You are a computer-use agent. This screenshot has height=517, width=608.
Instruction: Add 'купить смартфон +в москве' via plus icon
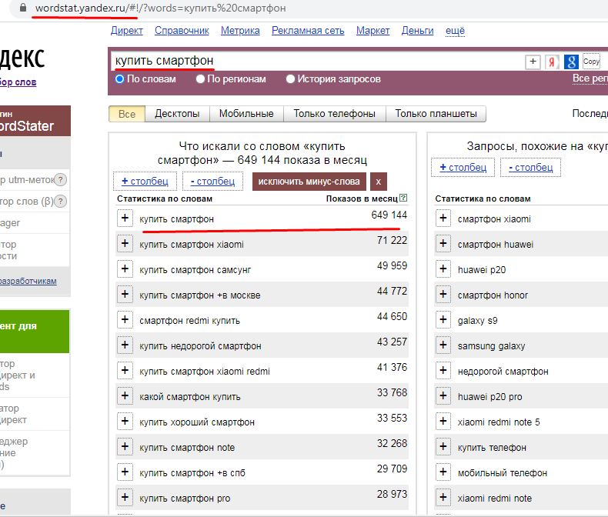tap(125, 295)
